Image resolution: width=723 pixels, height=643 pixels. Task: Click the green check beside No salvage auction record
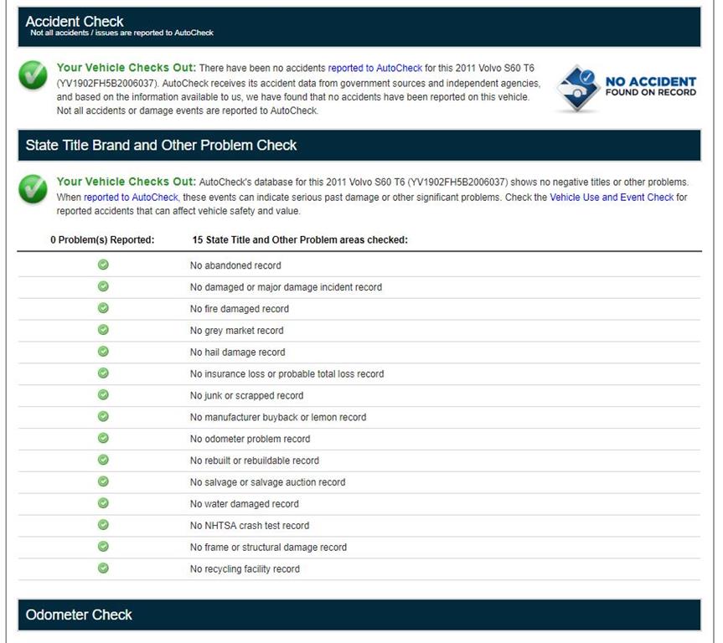click(x=103, y=481)
